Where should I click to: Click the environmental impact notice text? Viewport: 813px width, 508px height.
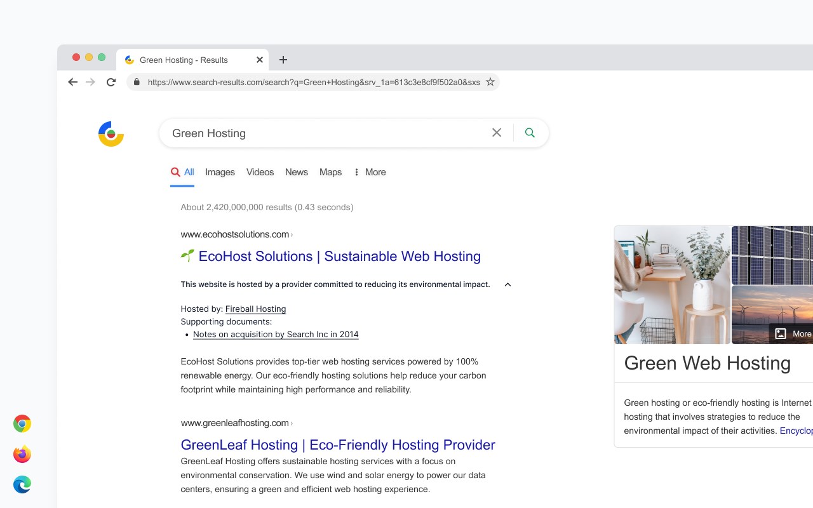coord(335,284)
